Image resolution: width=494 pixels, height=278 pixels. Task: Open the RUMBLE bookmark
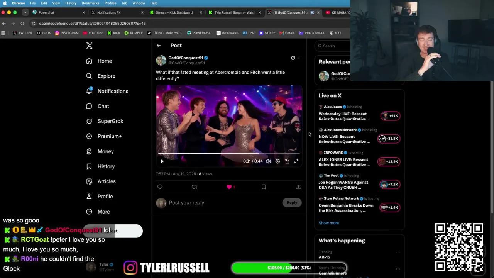click(134, 33)
